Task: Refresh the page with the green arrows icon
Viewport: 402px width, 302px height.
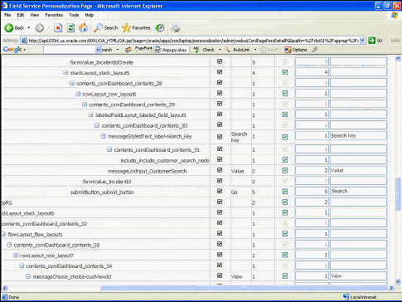Action: click(71, 27)
